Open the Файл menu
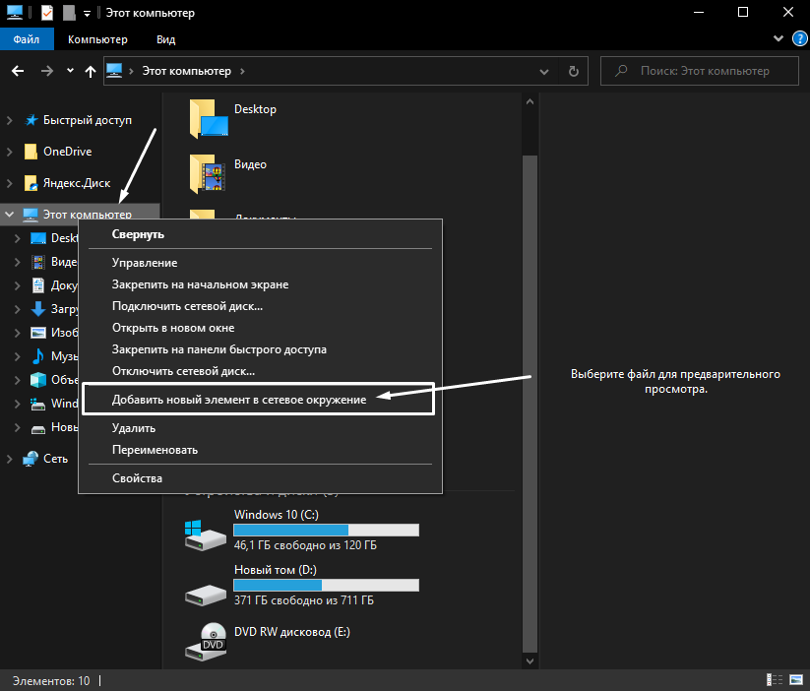The image size is (810, 691). point(26,38)
